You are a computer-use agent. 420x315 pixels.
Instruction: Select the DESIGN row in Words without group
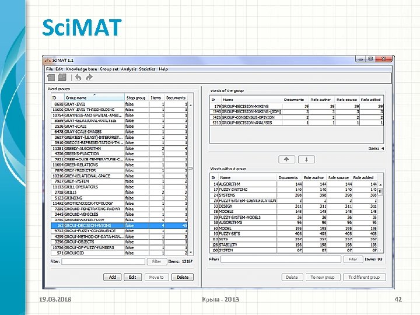[294, 206]
